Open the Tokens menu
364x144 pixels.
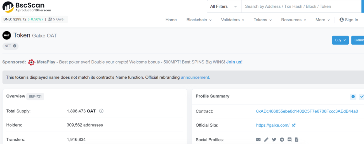(x=262, y=20)
